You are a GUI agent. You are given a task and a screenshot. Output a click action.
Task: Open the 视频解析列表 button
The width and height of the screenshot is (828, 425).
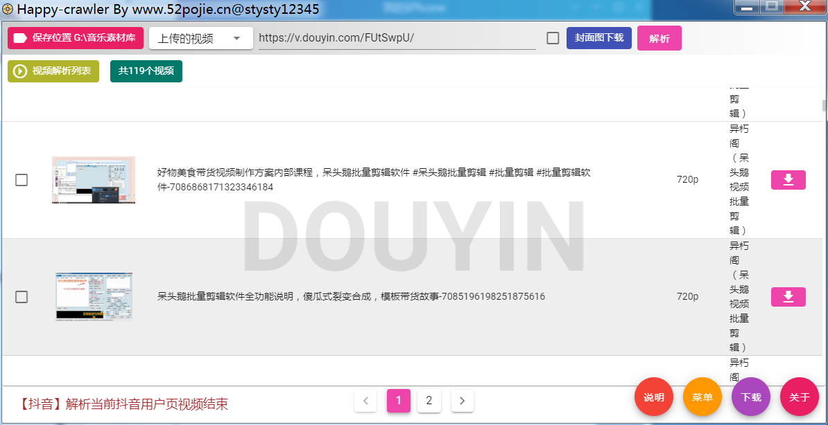tap(53, 71)
